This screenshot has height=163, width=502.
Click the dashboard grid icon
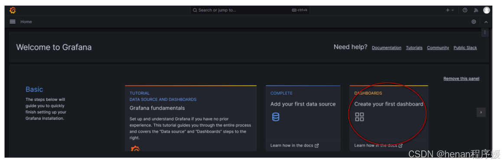point(359,117)
